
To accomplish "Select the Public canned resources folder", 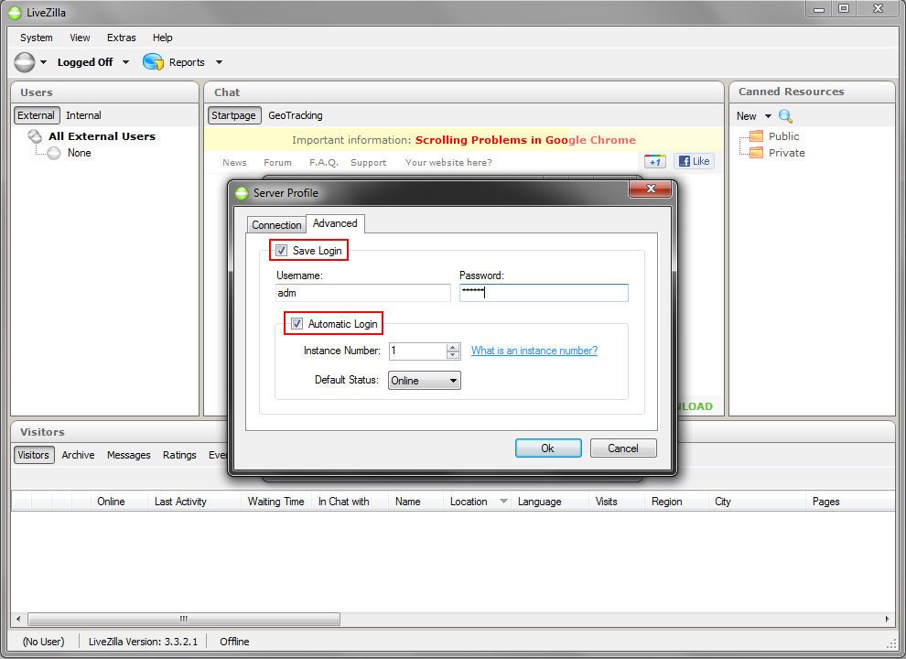I will 782,135.
